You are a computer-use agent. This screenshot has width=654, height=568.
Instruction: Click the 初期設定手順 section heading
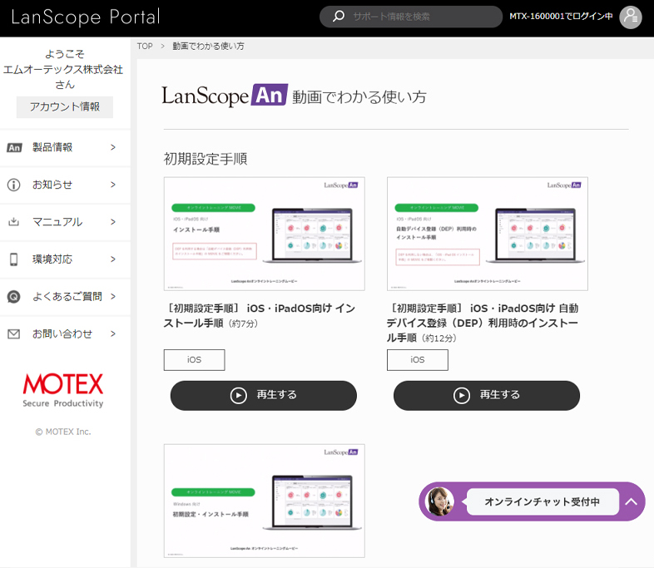[x=206, y=159]
